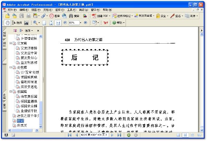Click the paperclip Attach file icon
Image resolution: width=207 pixels, height=141 pixels.
point(43,16)
